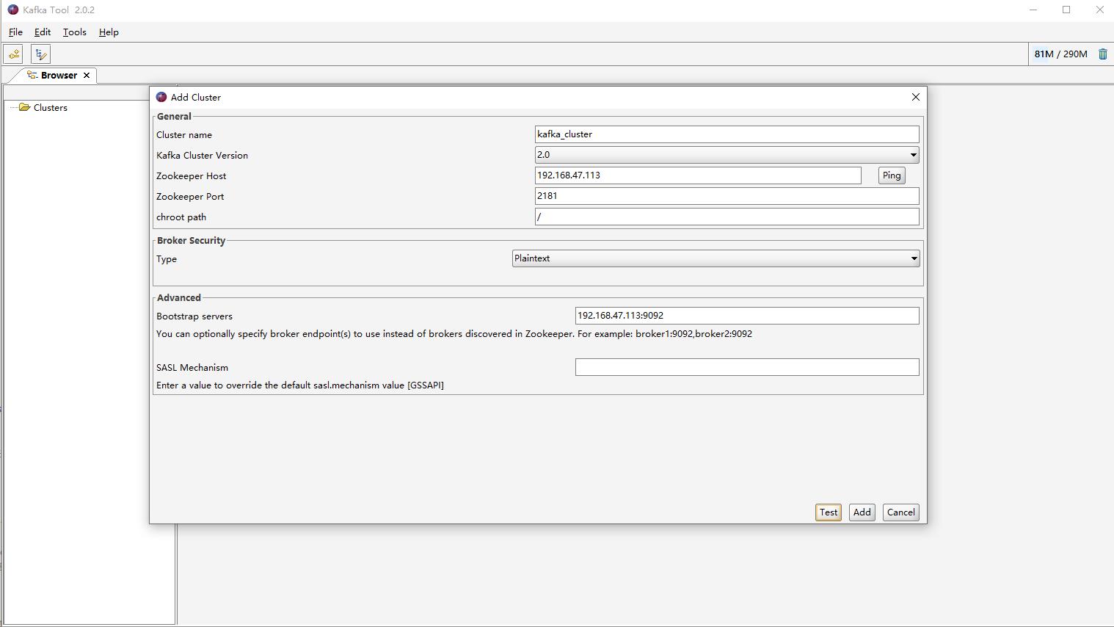Click the Kafka Tool app icon in title bar
This screenshot has height=627, width=1114.
13,10
